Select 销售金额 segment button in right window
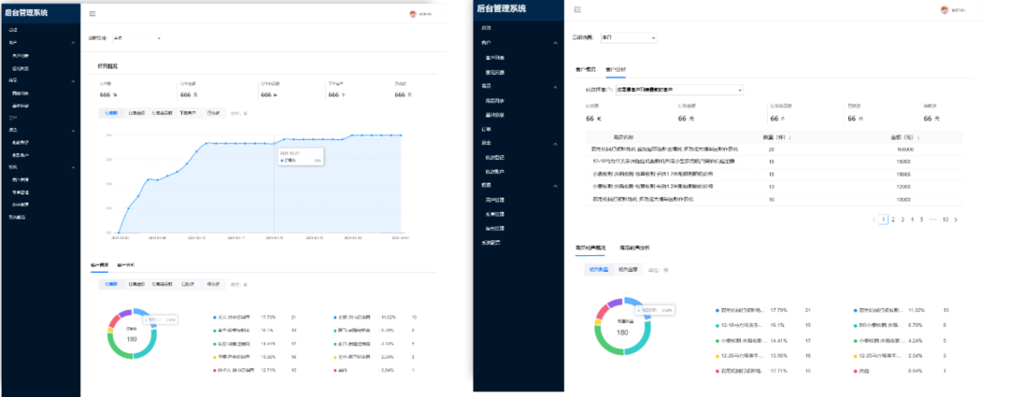This screenshot has height=397, width=1009. tap(628, 270)
